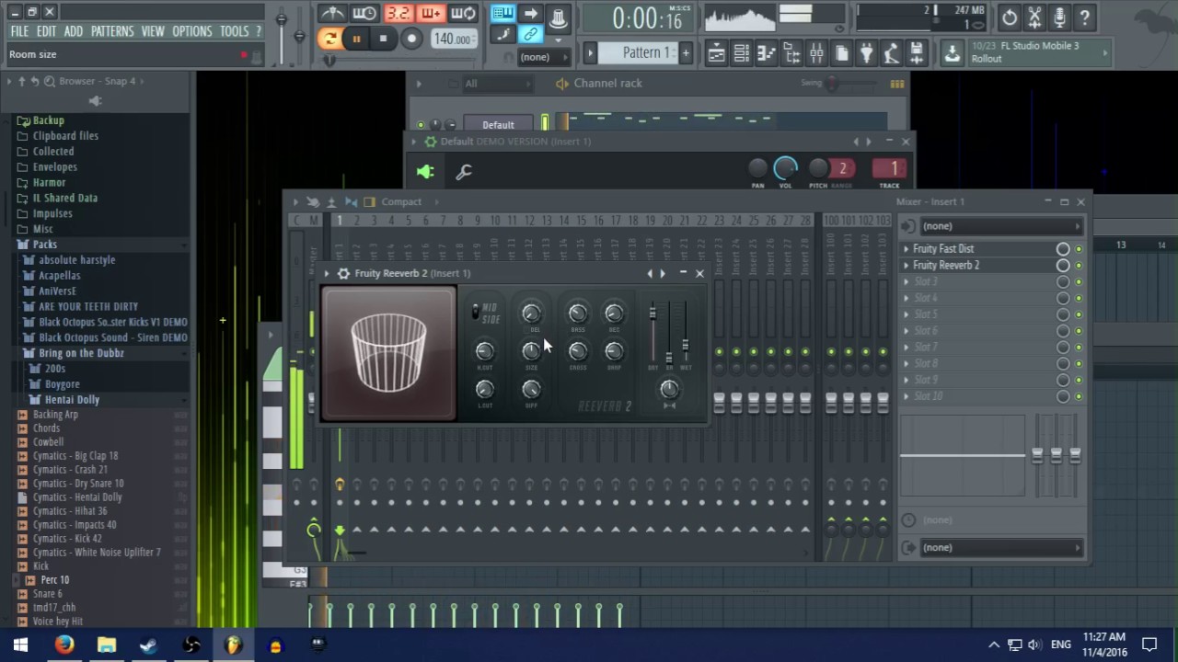Image resolution: width=1178 pixels, height=662 pixels.
Task: Click the cut scissors icon in toolbar
Action: [1035, 17]
